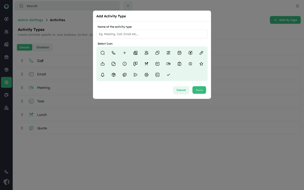The width and height of the screenshot is (304, 190).
Task: Pick the clock icon in icon grid
Action: tap(190, 64)
